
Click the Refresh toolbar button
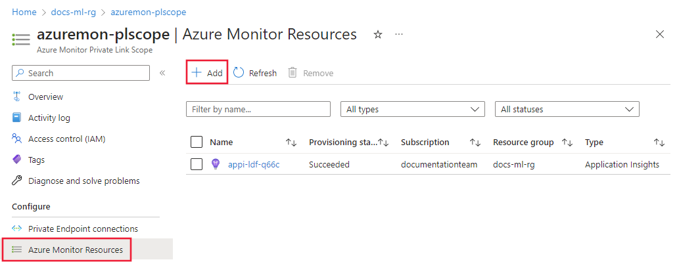click(255, 73)
